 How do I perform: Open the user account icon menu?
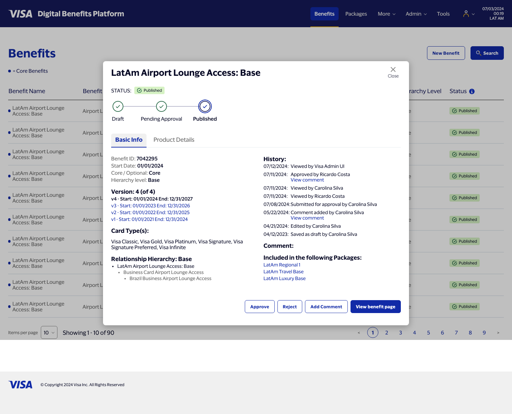(466, 14)
